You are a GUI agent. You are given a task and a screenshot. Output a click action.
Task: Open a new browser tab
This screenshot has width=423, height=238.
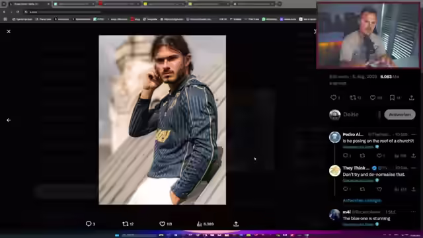[x=280, y=4]
